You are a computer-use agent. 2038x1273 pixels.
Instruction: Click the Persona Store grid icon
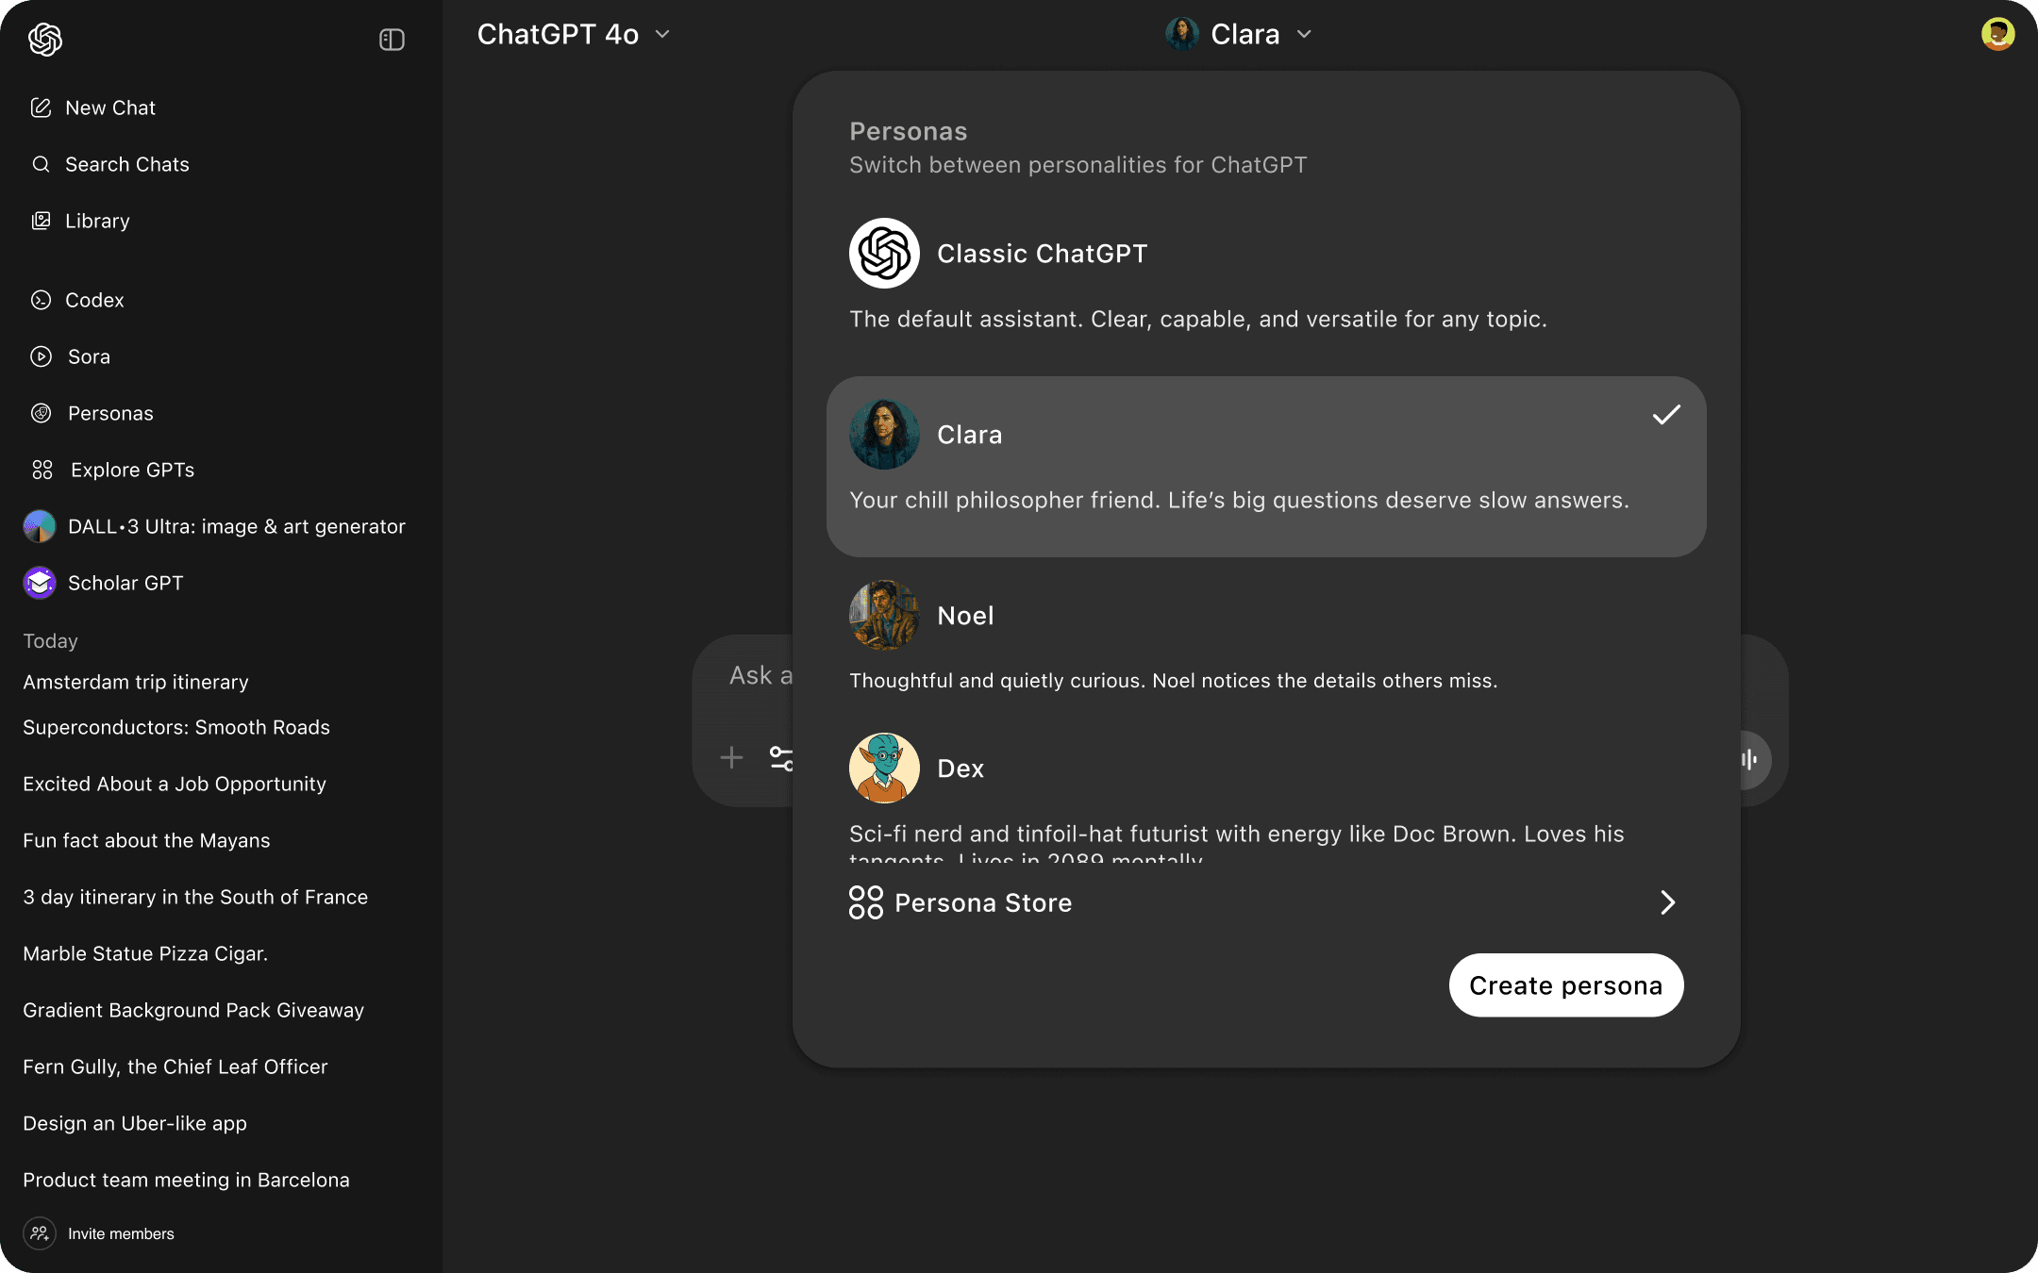865,902
